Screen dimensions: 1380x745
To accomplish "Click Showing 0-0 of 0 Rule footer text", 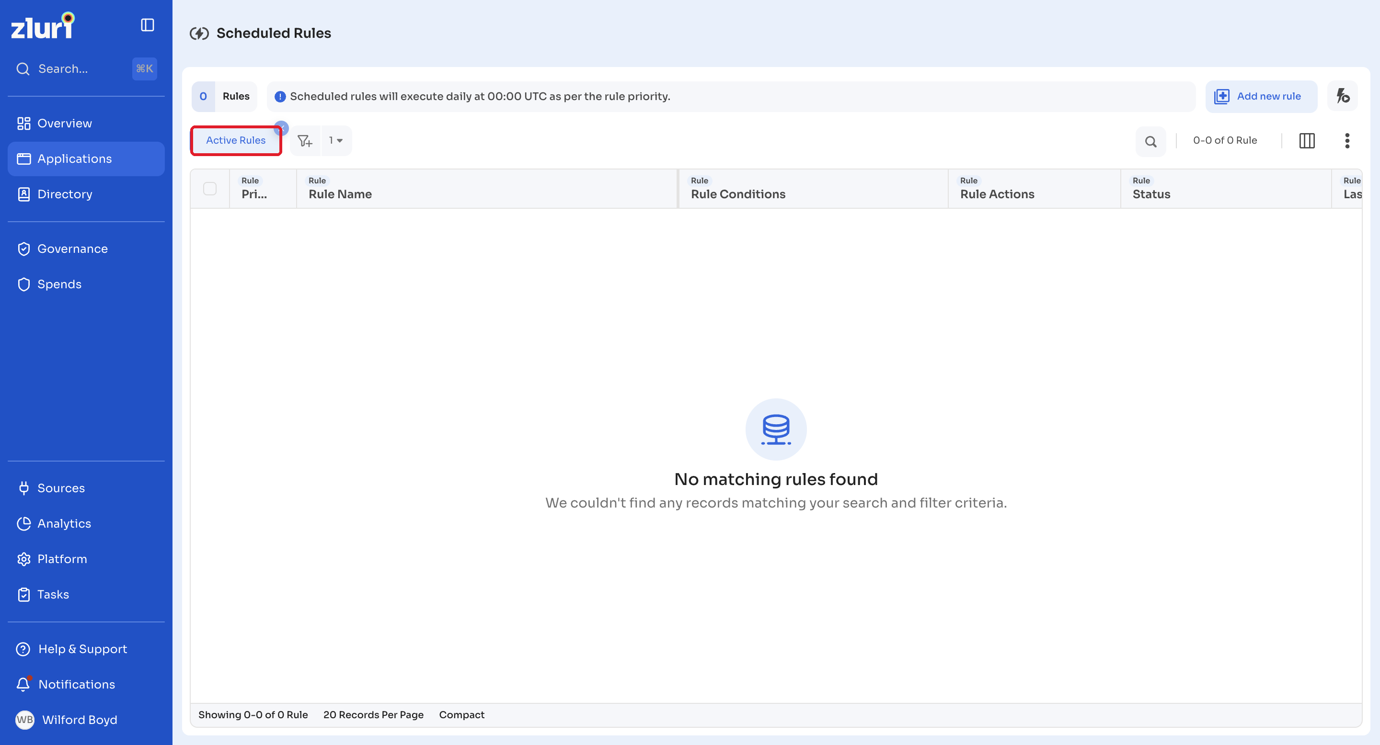I will pyautogui.click(x=253, y=714).
